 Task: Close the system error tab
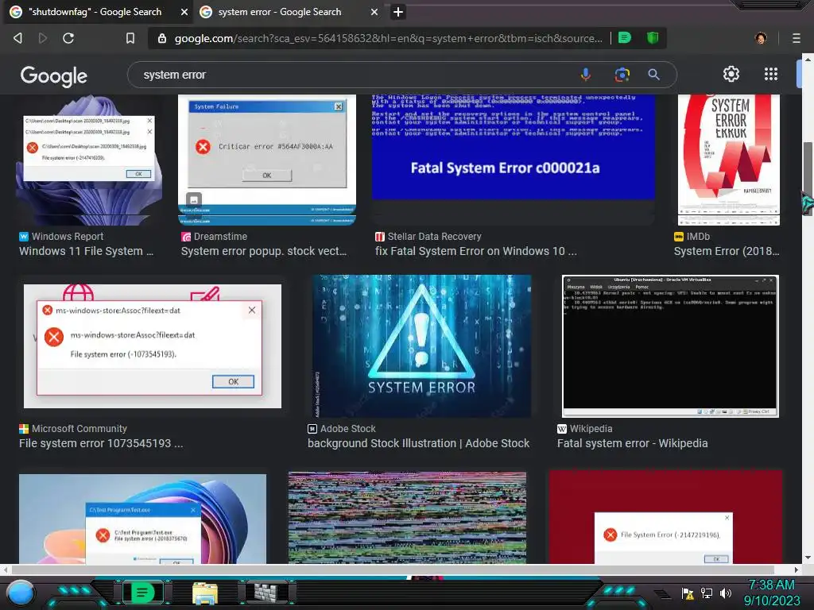(x=374, y=12)
